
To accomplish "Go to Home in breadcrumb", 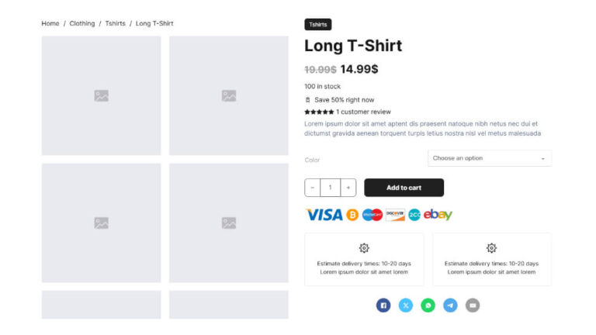I will coord(50,23).
